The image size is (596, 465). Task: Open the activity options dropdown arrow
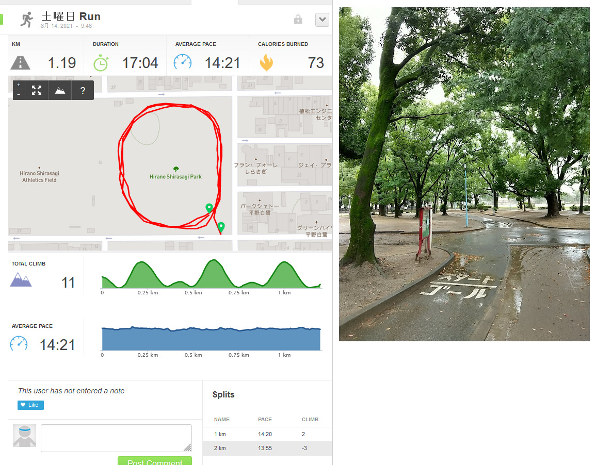click(322, 20)
